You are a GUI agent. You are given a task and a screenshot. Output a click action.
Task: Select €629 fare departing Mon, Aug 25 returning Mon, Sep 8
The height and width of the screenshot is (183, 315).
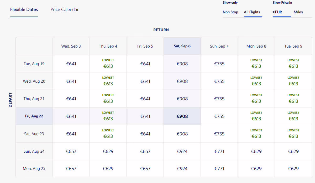coord(256,169)
